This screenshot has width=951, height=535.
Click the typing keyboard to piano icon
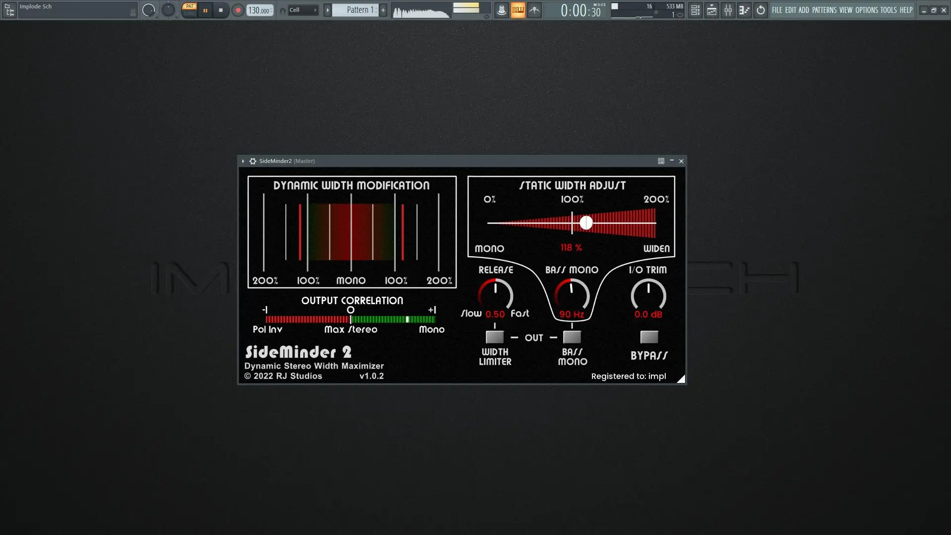coord(518,10)
